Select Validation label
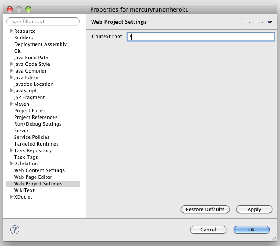Viewport: 280px width, 246px height. (26, 164)
